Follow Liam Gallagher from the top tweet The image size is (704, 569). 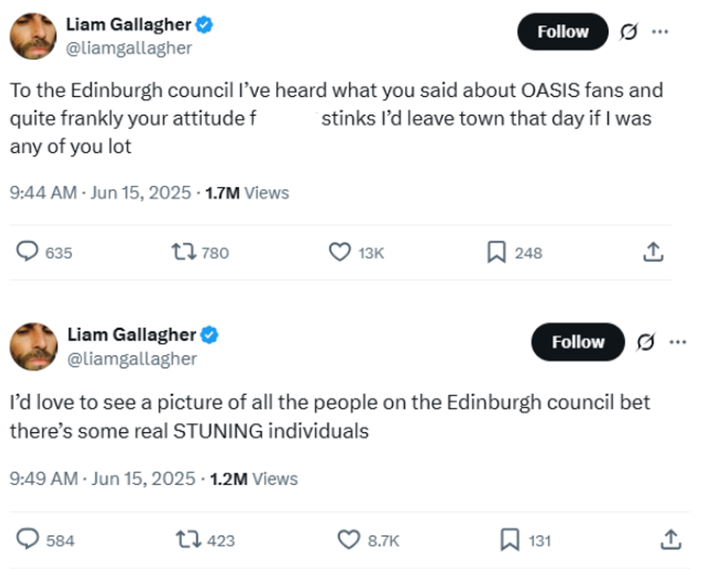tap(562, 32)
